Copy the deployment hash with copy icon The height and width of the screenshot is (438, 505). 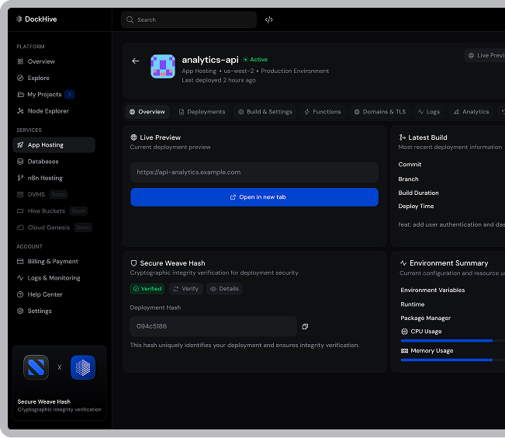click(305, 326)
